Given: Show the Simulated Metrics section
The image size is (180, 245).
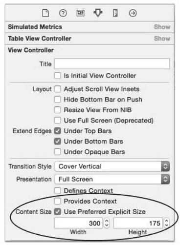Looking at the screenshot, I should click(x=162, y=27).
